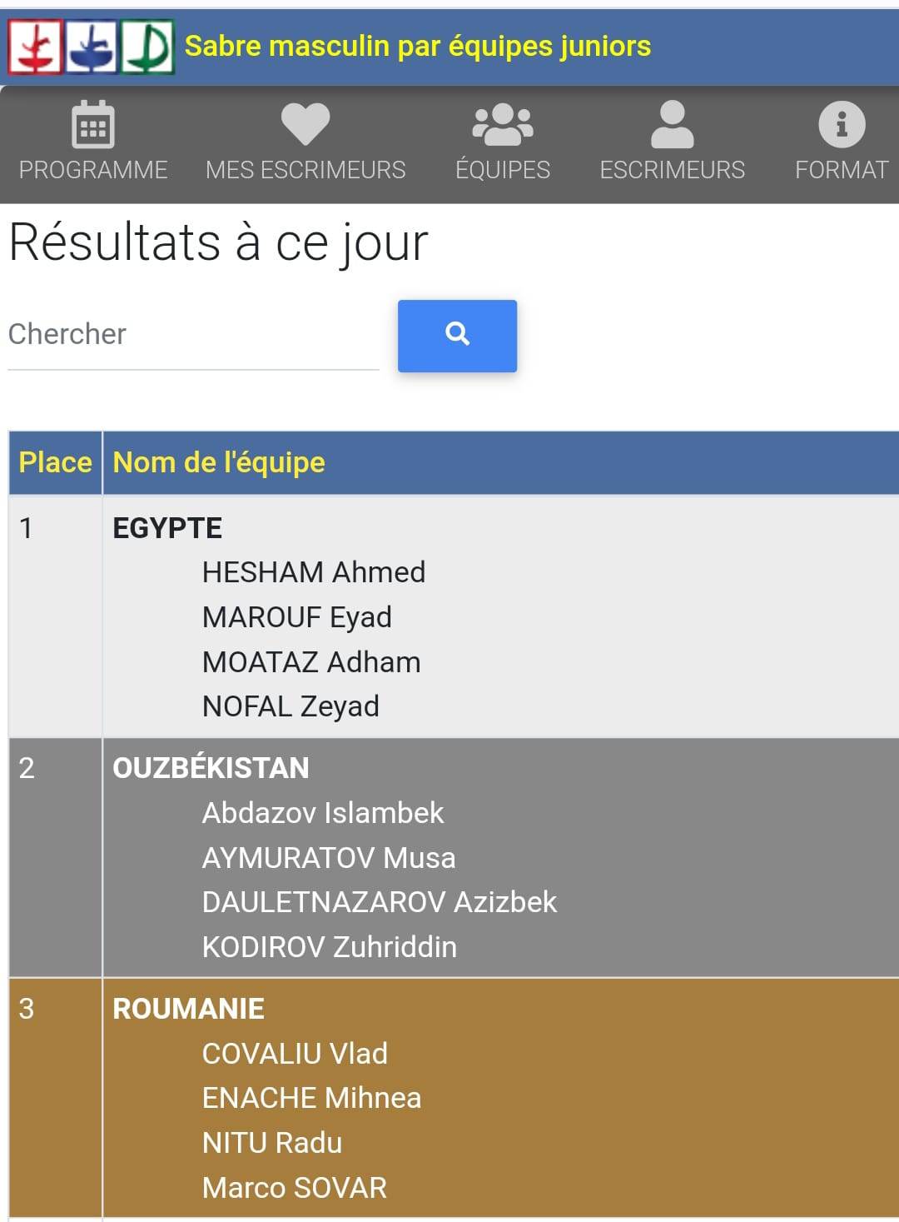Click fencer HESHAM Ahmed

(314, 572)
